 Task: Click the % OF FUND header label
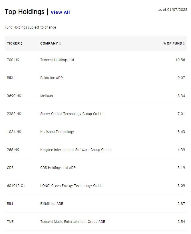(172, 43)
